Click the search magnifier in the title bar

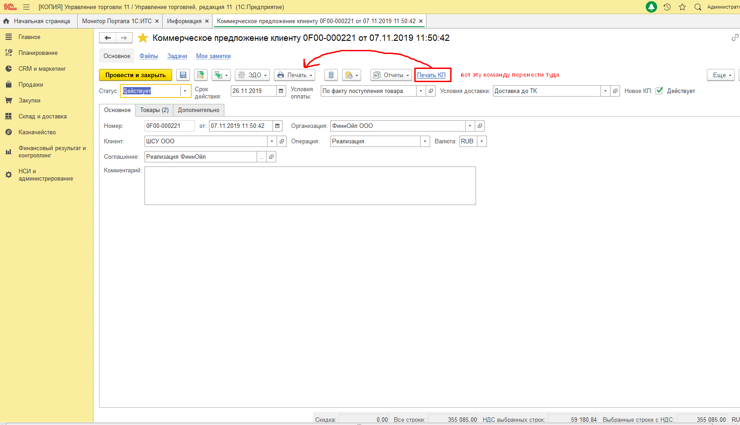(x=698, y=7)
